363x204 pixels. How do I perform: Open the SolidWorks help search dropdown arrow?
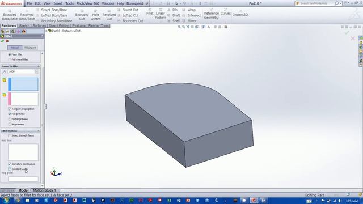point(341,3)
